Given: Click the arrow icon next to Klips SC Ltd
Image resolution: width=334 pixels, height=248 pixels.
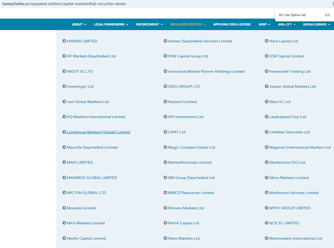Looking at the screenshot, I should (267, 101).
